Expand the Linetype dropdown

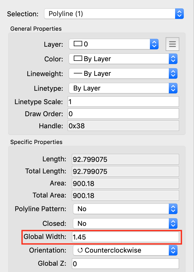(x=123, y=88)
